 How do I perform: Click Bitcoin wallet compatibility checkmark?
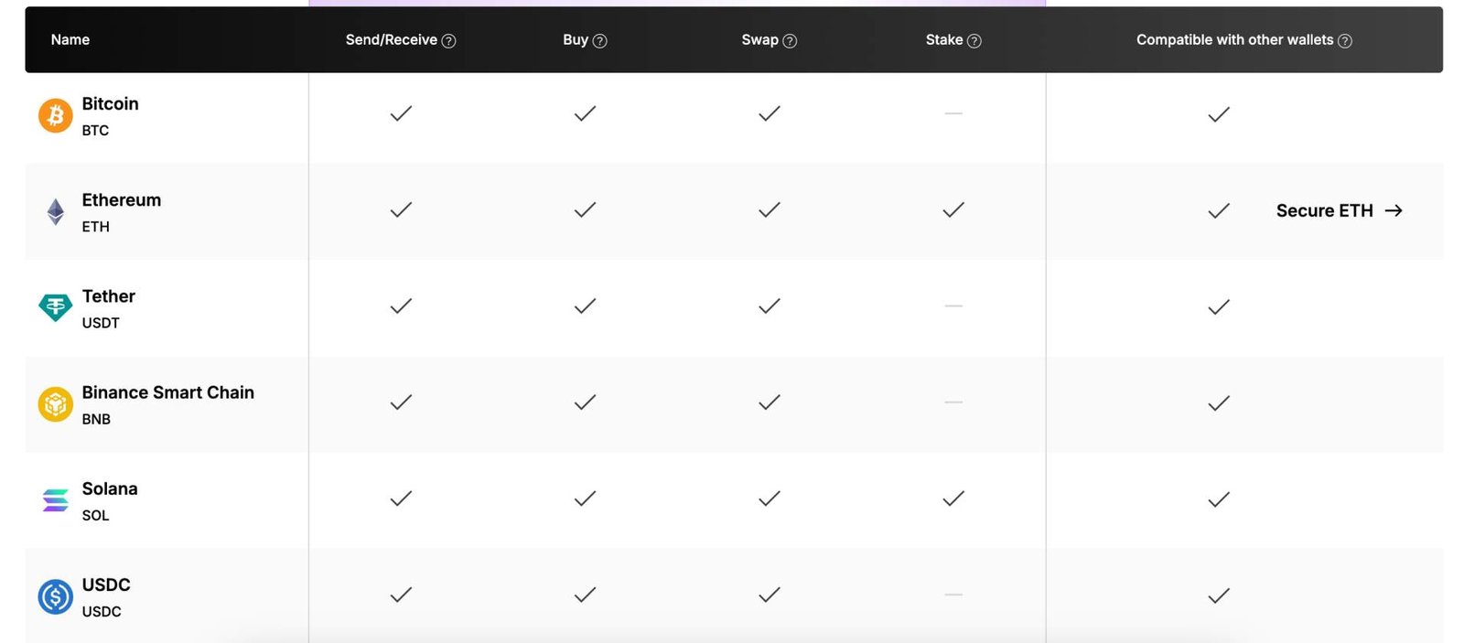1219,114
